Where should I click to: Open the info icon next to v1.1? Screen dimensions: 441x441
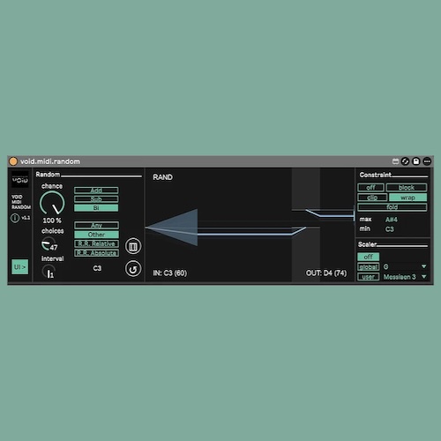pos(15,218)
